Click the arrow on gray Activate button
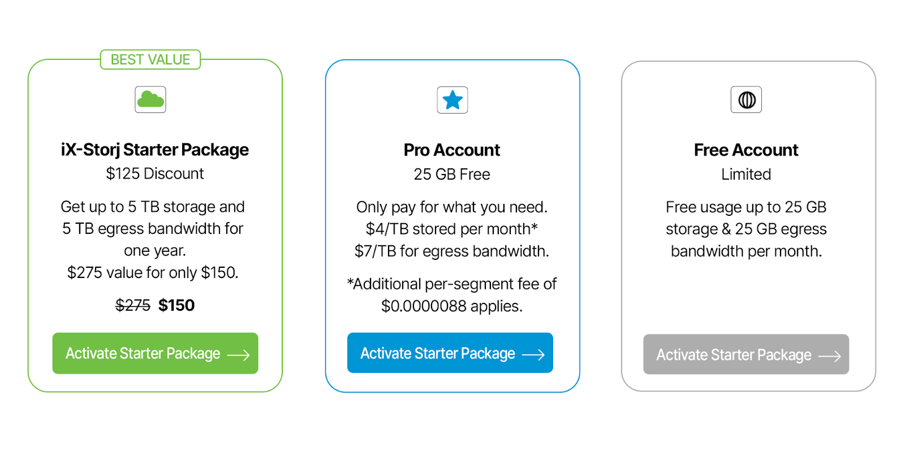Screen dimensions: 905x452 coord(829,356)
